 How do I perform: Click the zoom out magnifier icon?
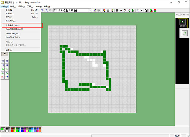[46, 10]
